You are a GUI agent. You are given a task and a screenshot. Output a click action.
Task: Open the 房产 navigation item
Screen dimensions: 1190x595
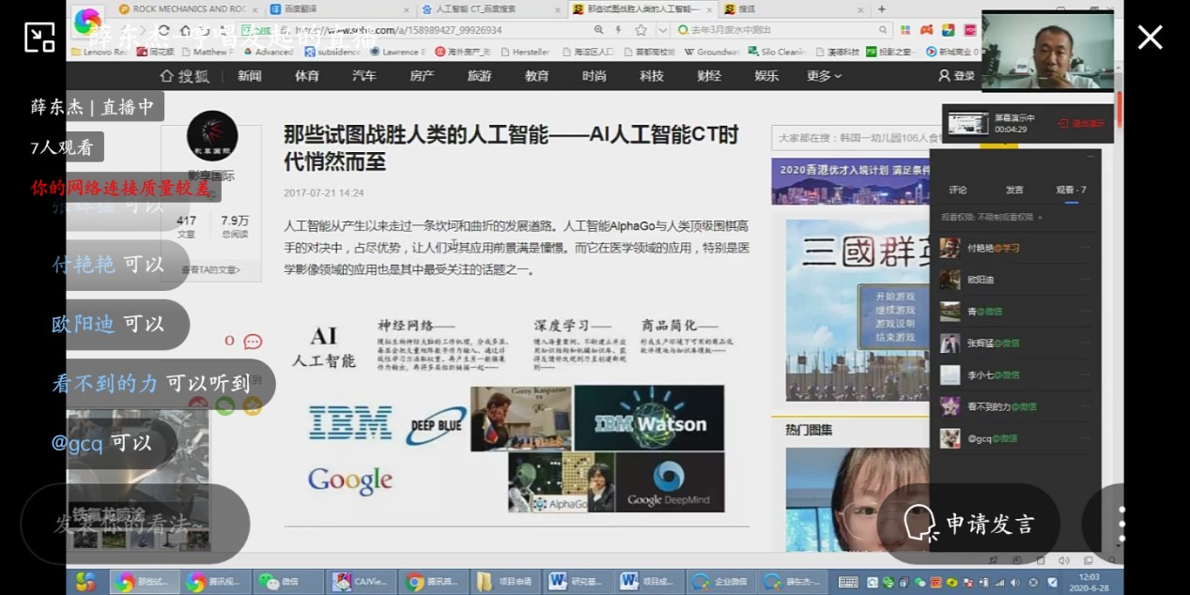422,76
